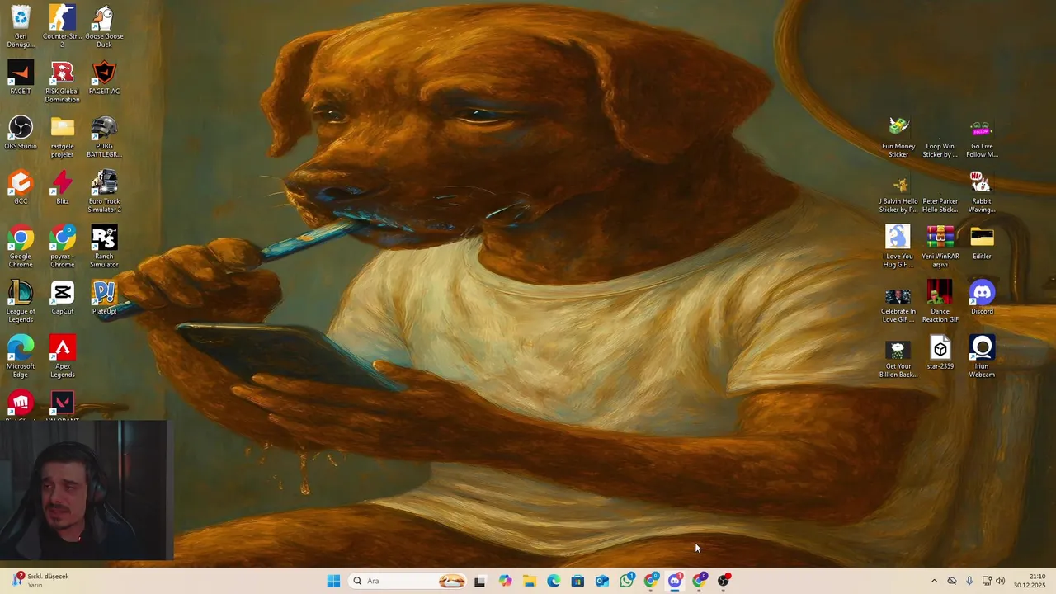Select Fun Money Sticker file
Image resolution: width=1056 pixels, height=594 pixels.
point(898,136)
